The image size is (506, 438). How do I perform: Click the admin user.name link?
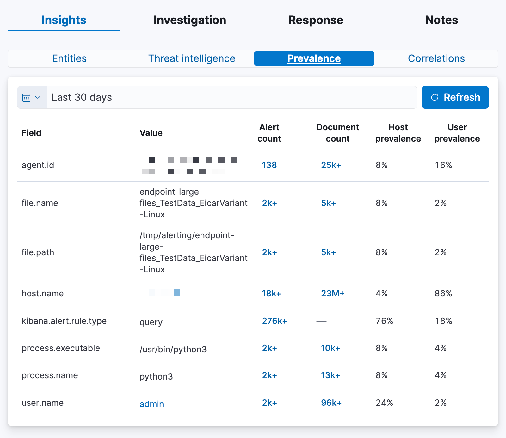(151, 404)
